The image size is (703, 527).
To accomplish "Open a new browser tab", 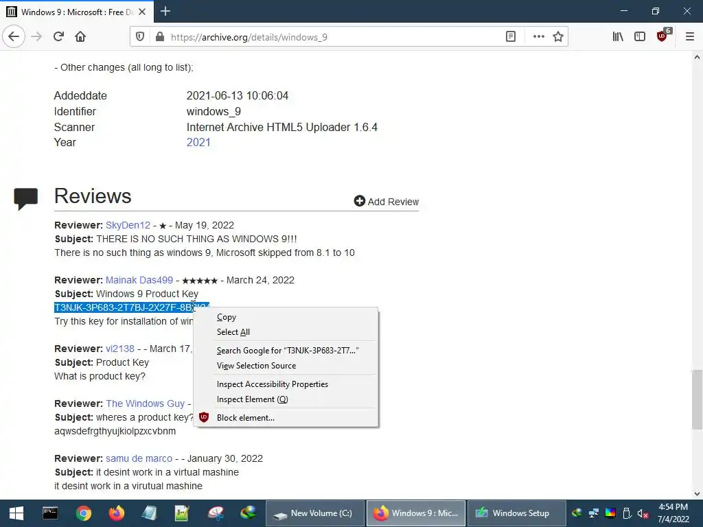I will click(x=165, y=11).
